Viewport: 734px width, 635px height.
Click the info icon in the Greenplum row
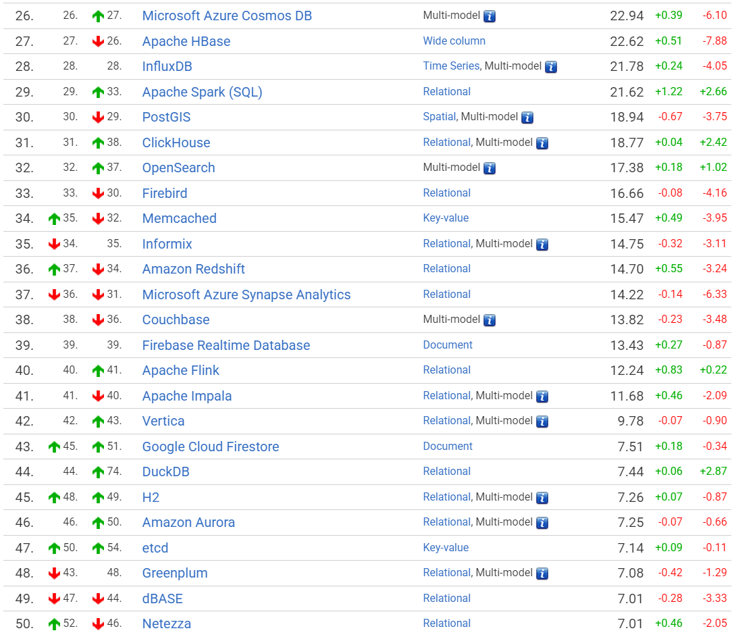click(x=542, y=574)
